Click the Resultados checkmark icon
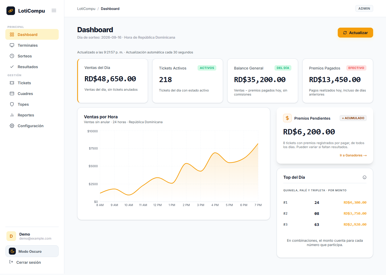 tap(12, 67)
